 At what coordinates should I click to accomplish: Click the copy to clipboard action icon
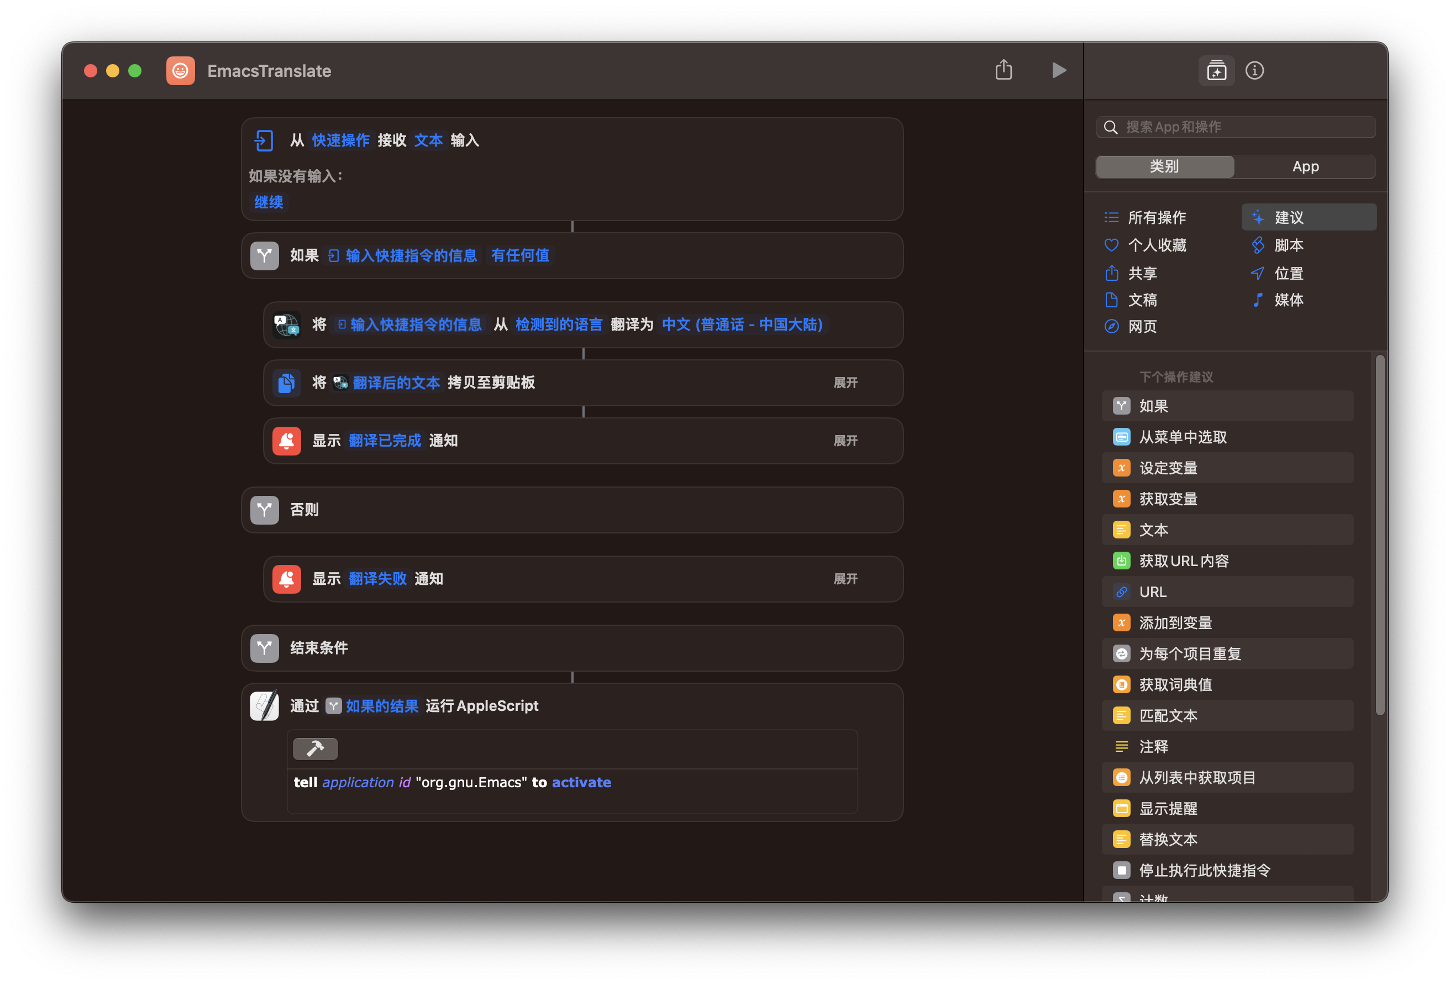pos(287,383)
